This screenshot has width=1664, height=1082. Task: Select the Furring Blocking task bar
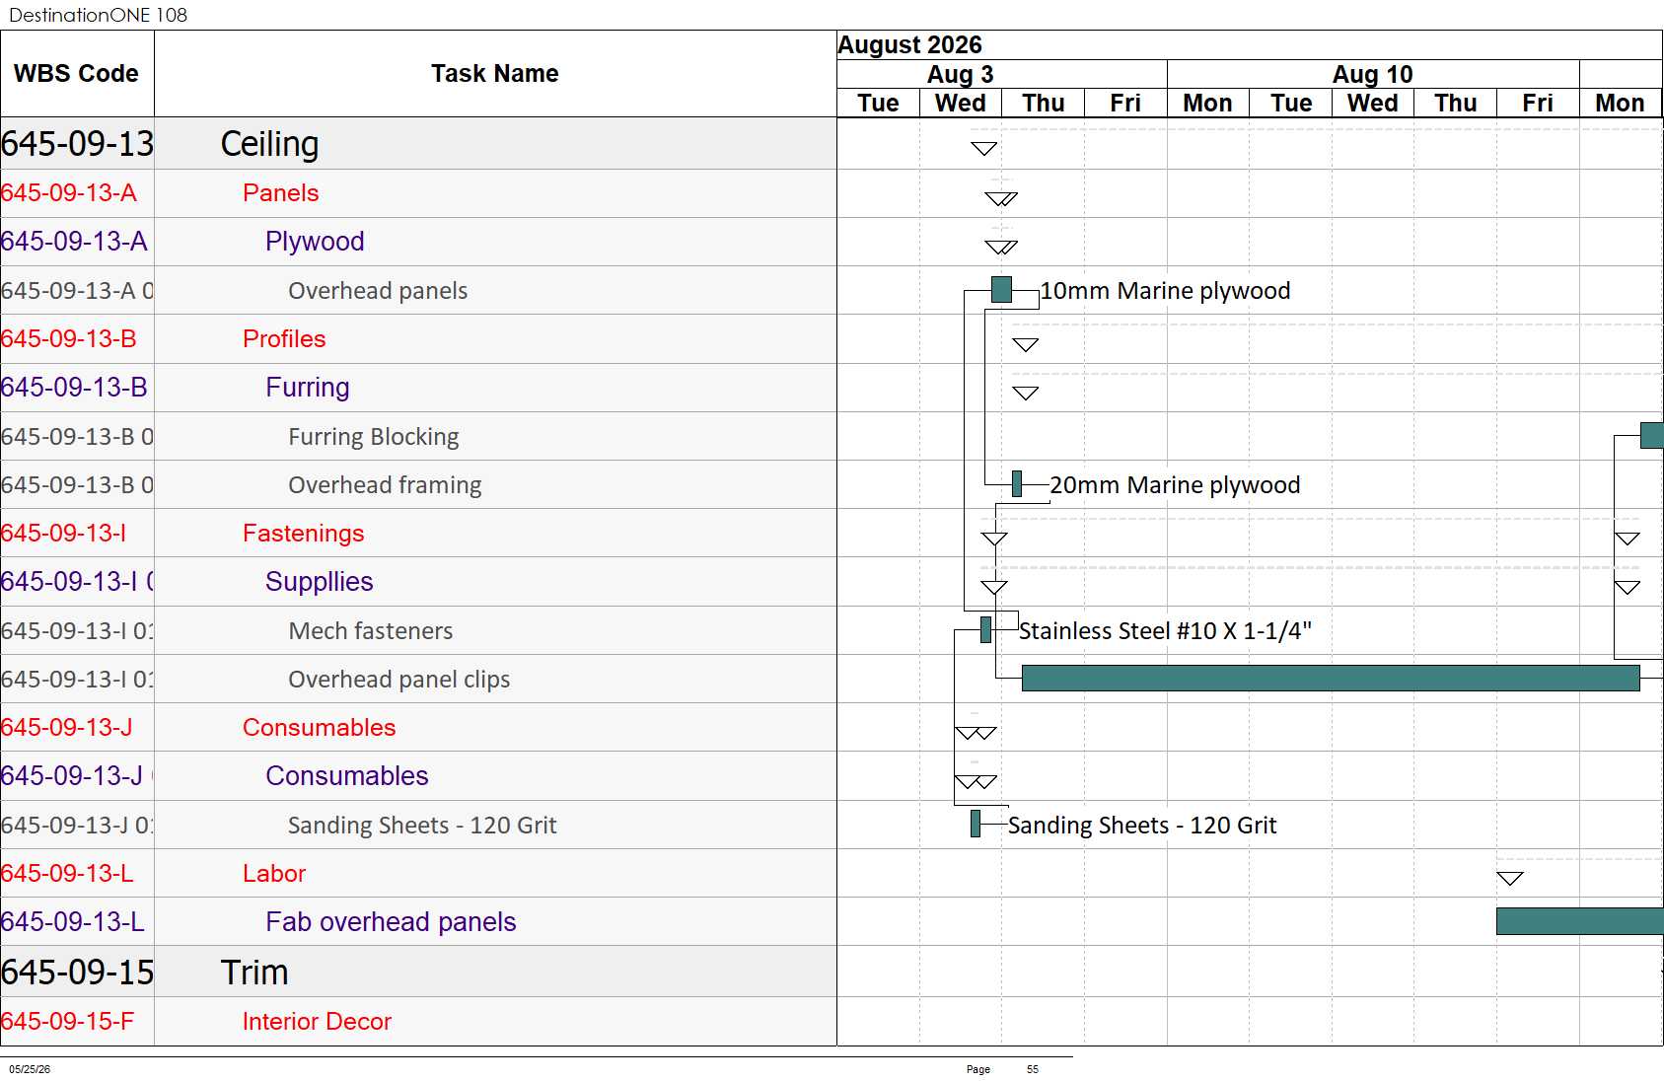point(1652,435)
